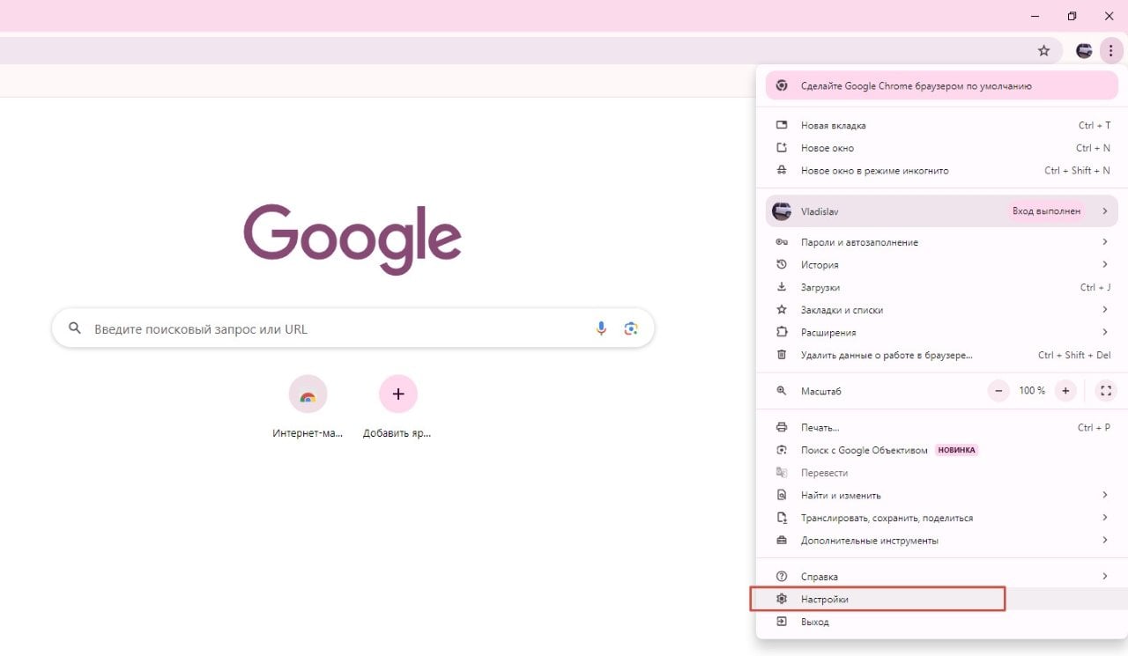
Task: Start voice search with the microphone icon
Action: [x=601, y=328]
